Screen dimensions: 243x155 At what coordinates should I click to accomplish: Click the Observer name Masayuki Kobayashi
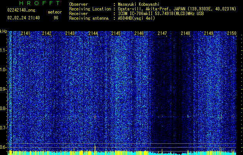pos(139,4)
